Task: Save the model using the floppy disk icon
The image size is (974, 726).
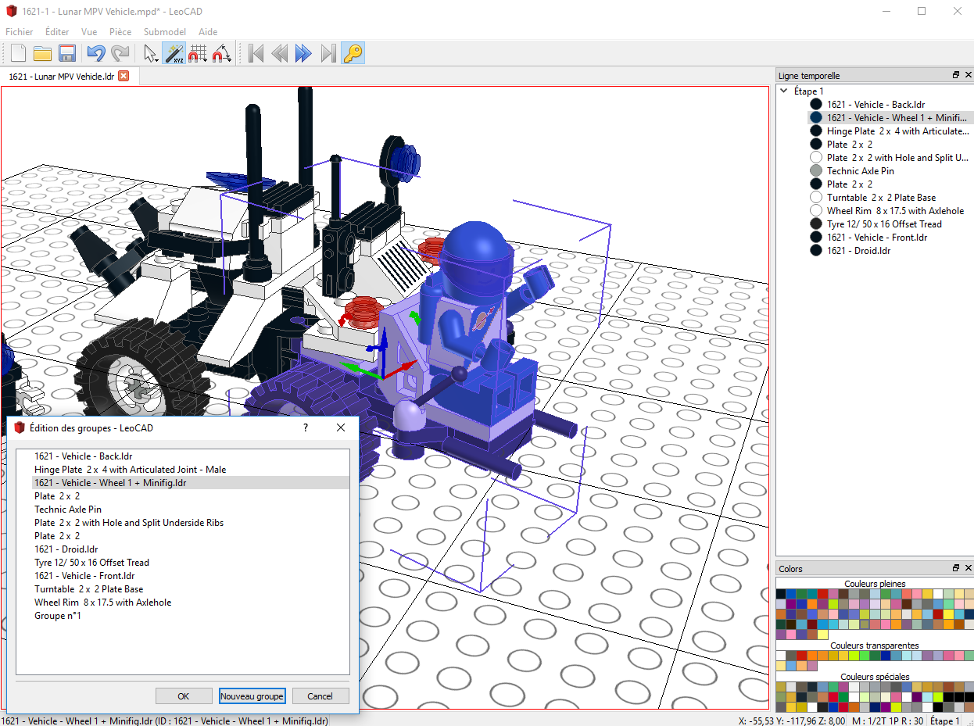Action: 67,53
